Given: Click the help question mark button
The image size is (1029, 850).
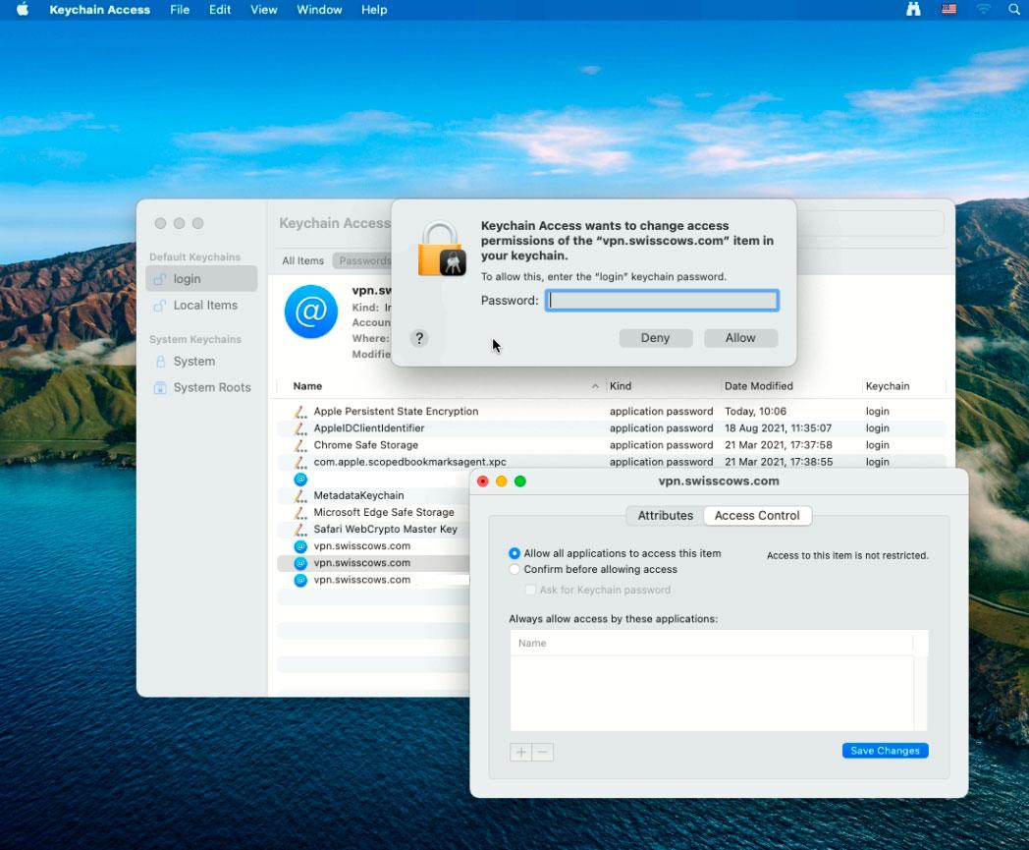Looking at the screenshot, I should (x=419, y=338).
